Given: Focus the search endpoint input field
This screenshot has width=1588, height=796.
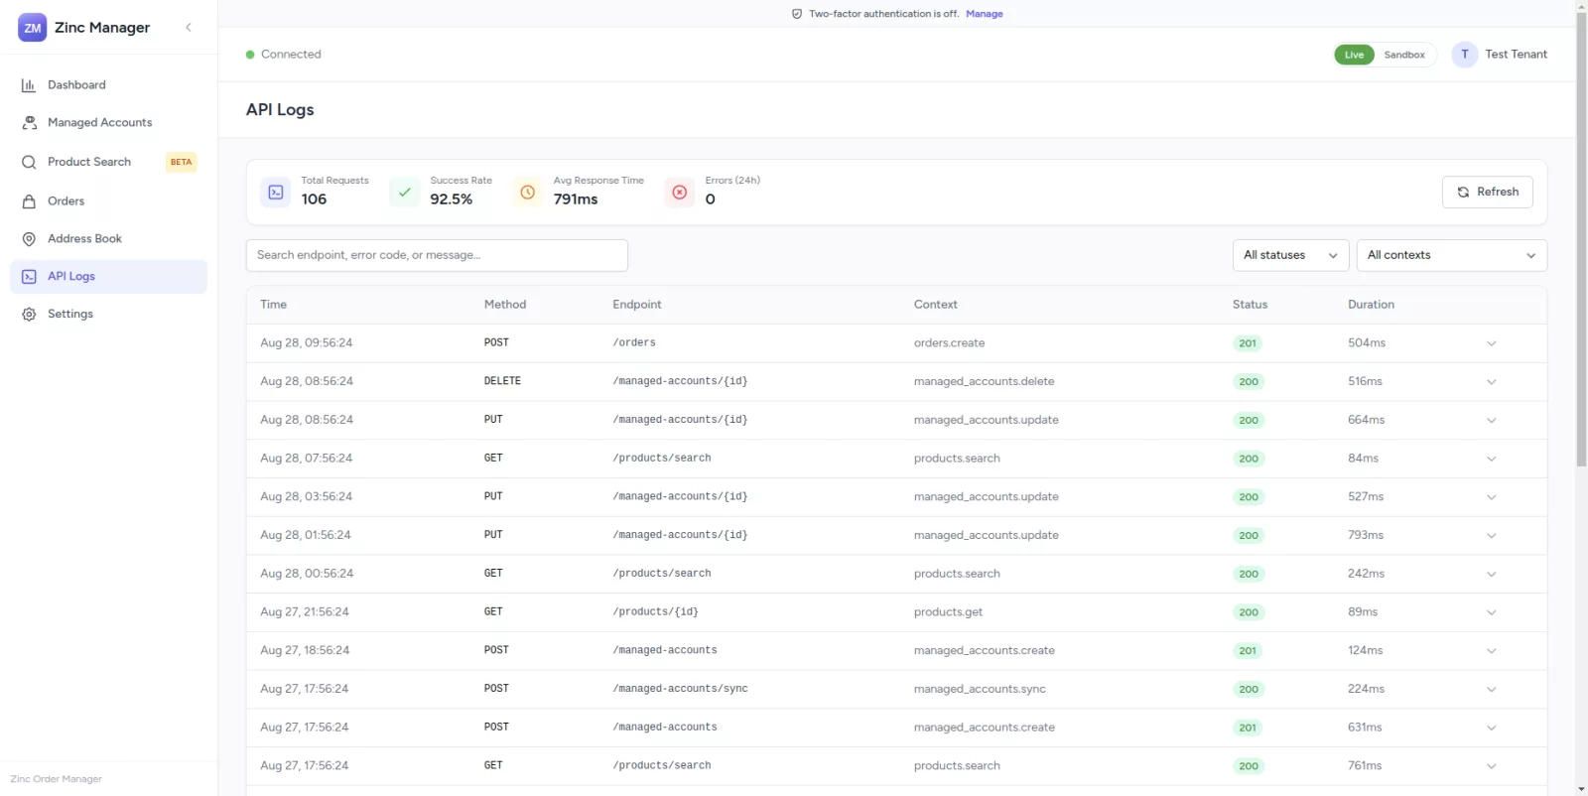Looking at the screenshot, I should coord(437,255).
